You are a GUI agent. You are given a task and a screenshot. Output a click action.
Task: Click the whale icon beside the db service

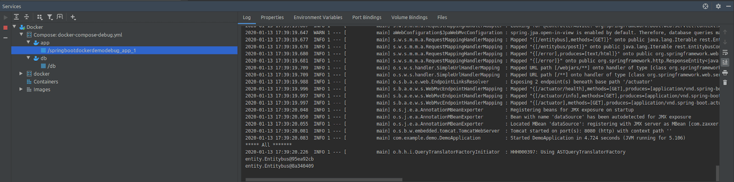click(36, 58)
